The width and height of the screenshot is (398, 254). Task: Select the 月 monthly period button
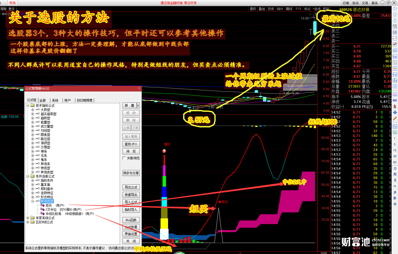395,180
